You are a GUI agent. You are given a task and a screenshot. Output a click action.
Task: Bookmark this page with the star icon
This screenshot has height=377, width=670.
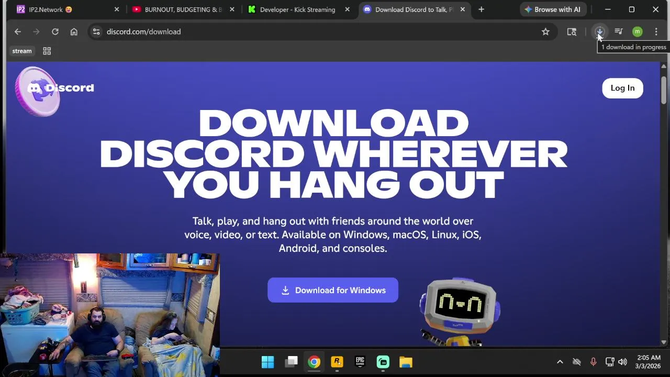545,32
